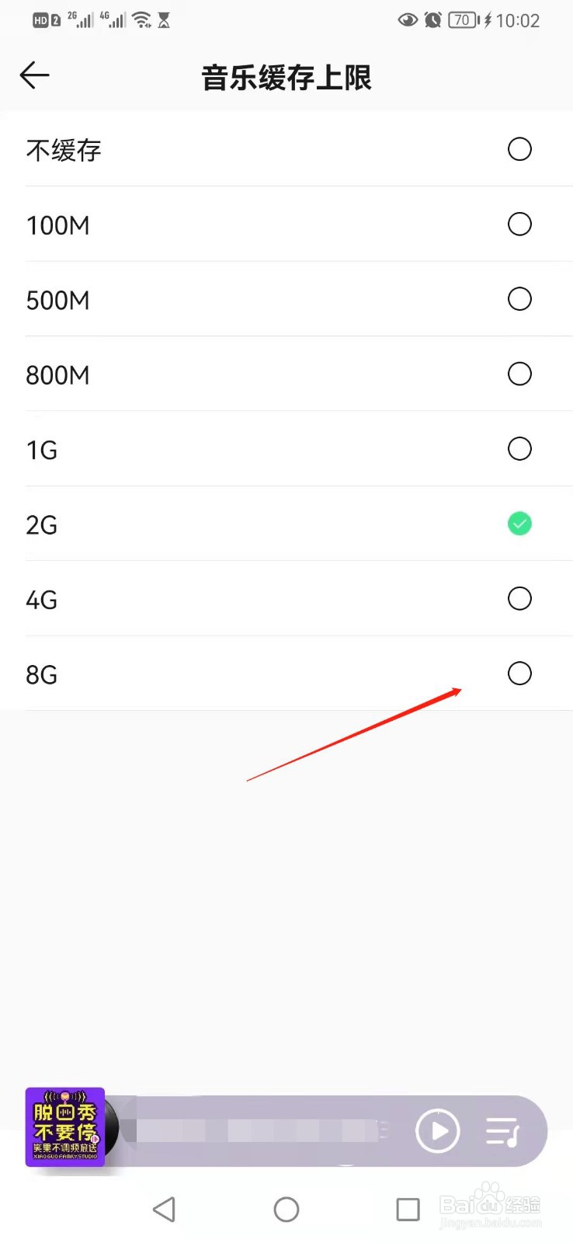Tap the alarm clock status icon

pos(433,20)
